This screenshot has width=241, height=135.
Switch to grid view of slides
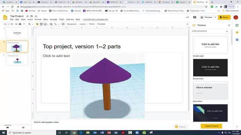click(23, 127)
